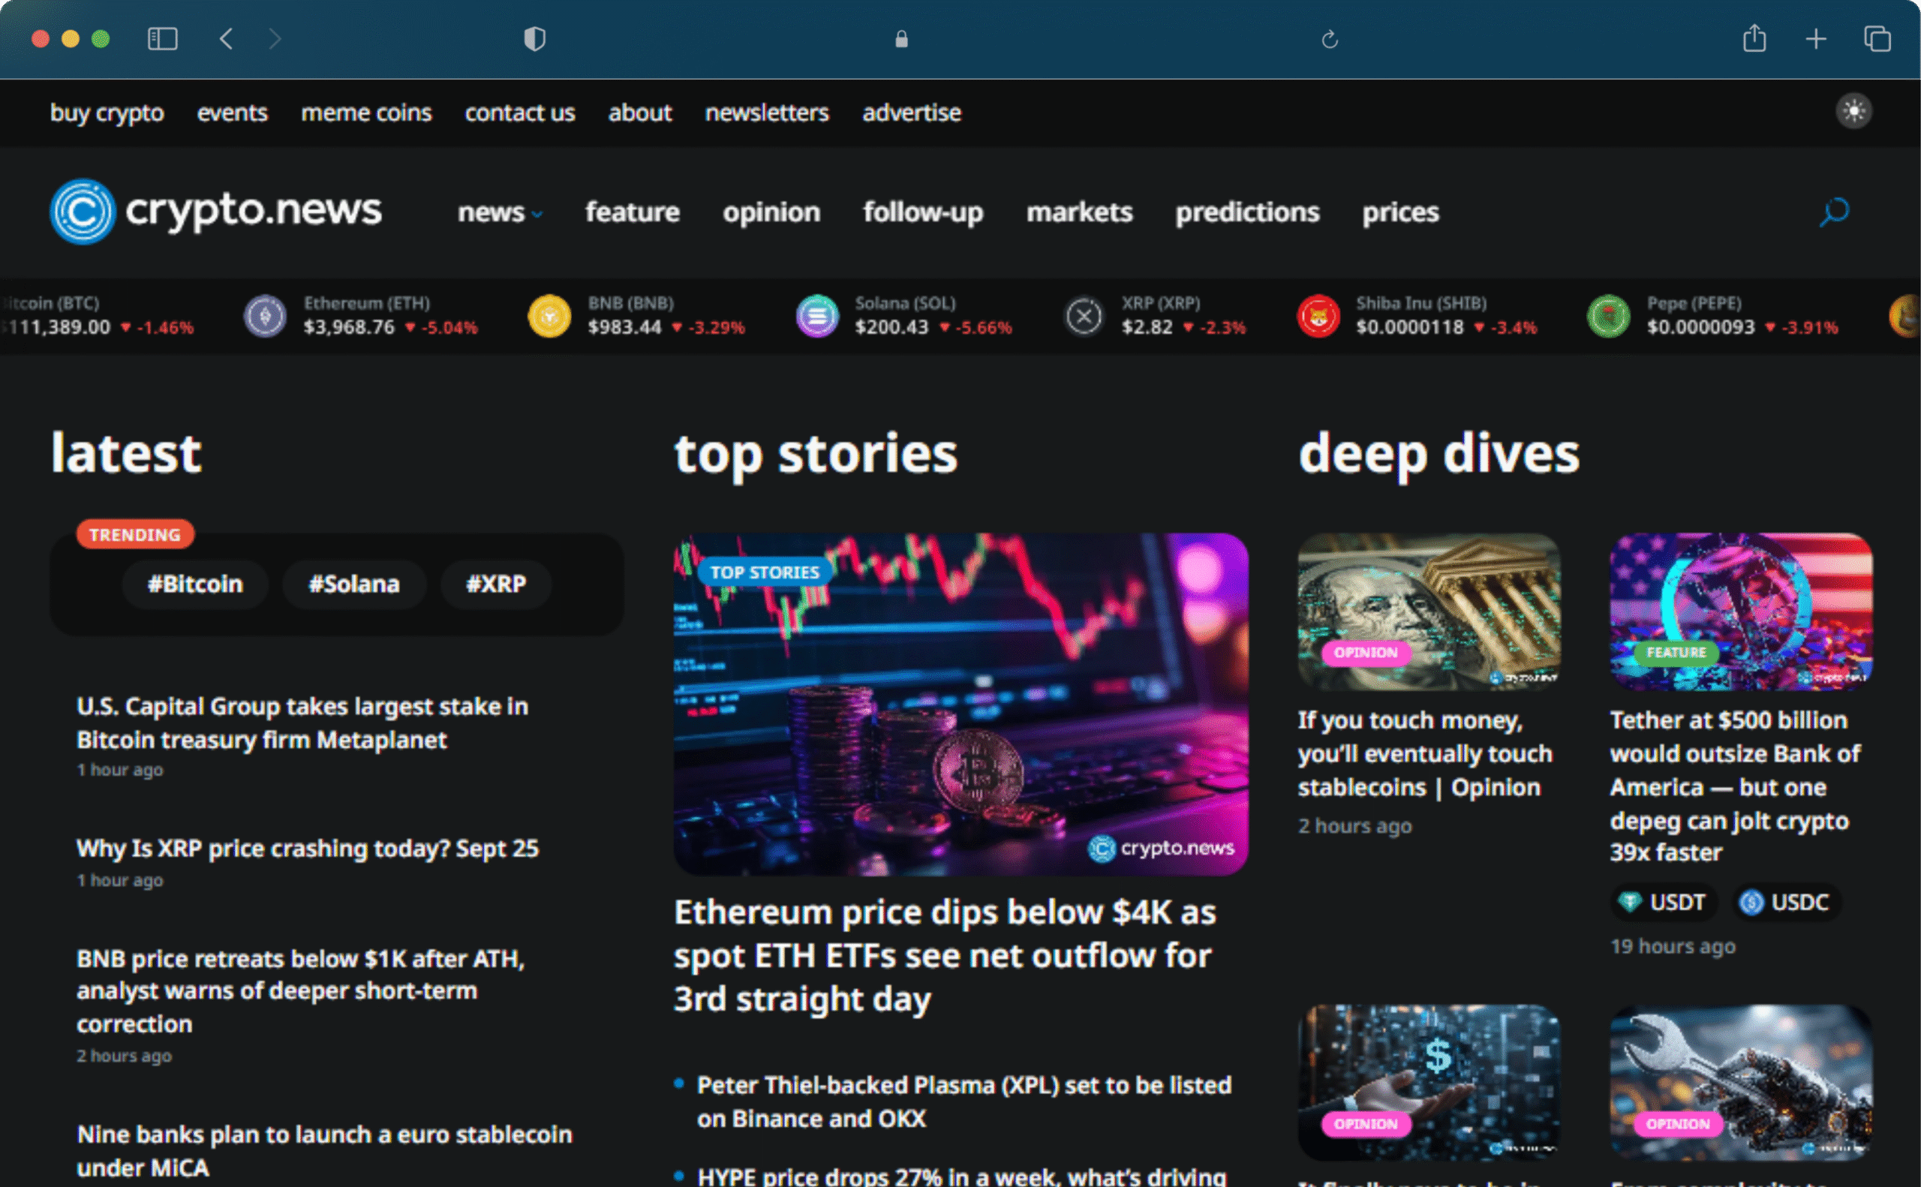Click the crypto.news logo

coord(215,211)
